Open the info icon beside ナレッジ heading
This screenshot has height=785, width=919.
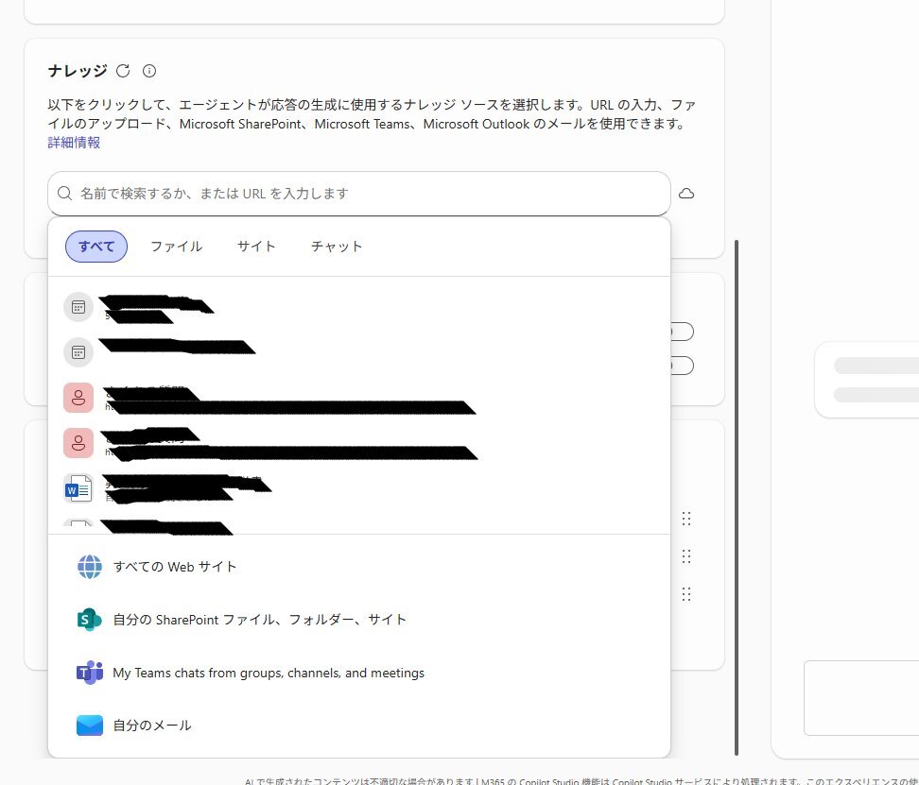click(149, 71)
